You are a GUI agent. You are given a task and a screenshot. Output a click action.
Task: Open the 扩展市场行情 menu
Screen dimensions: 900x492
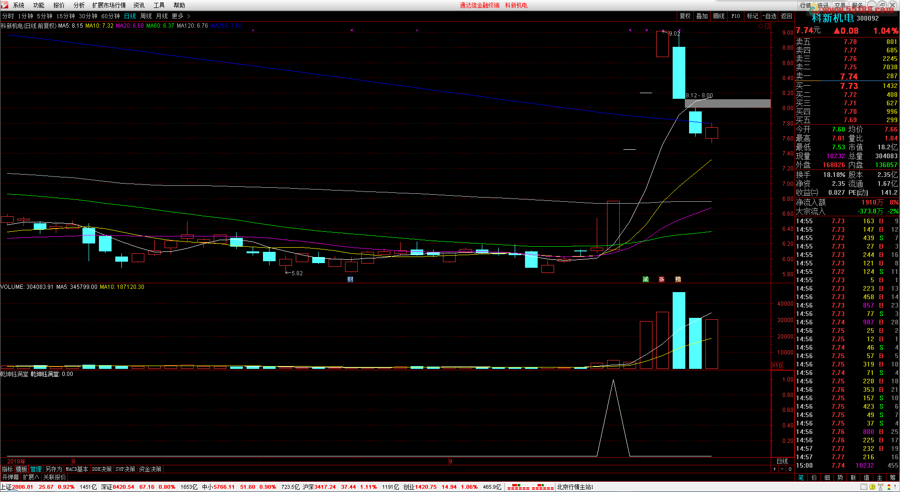click(109, 5)
